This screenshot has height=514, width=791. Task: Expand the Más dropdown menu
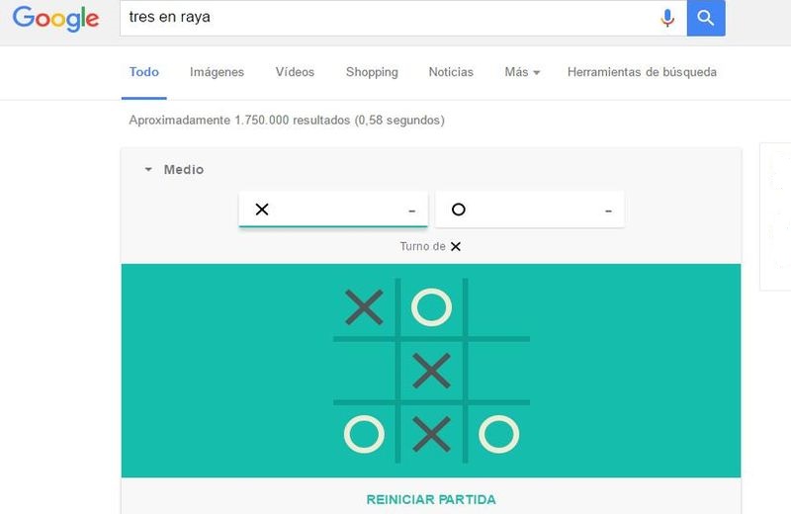pyautogui.click(x=522, y=72)
